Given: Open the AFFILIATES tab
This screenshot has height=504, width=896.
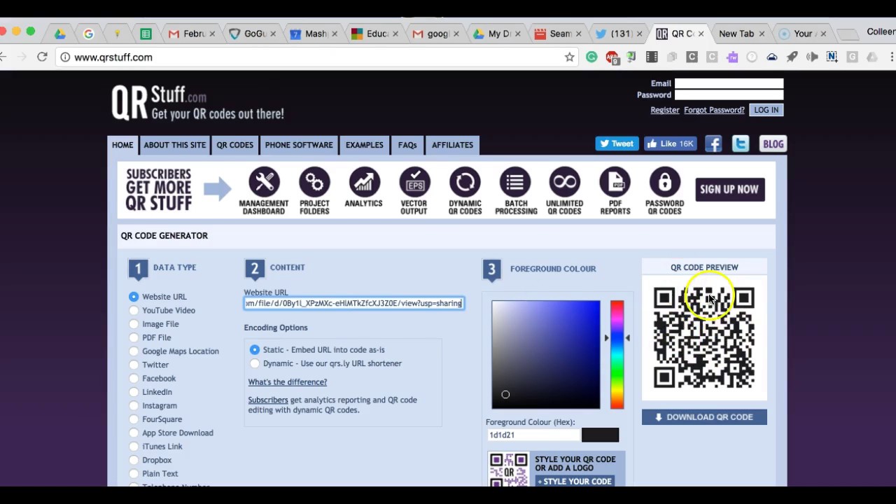Looking at the screenshot, I should [452, 145].
